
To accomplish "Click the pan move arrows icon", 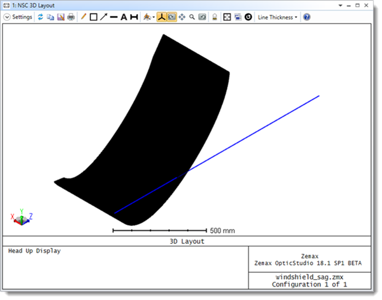I will point(182,17).
